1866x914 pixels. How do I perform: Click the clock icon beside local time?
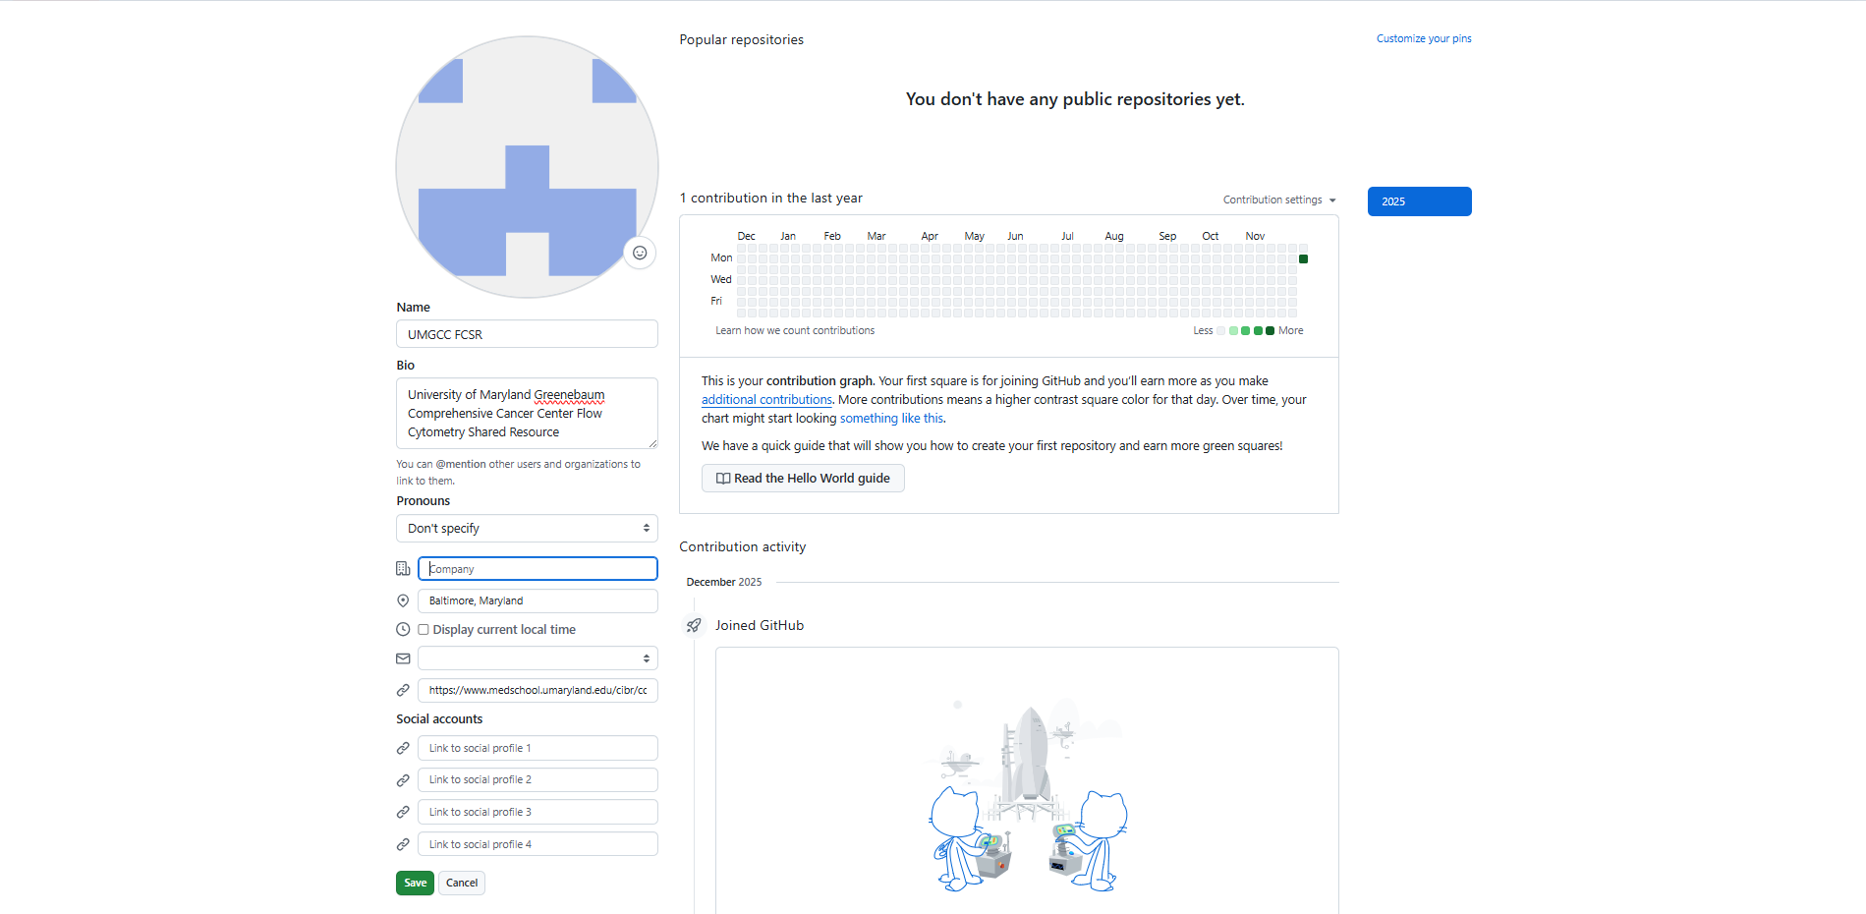point(403,630)
